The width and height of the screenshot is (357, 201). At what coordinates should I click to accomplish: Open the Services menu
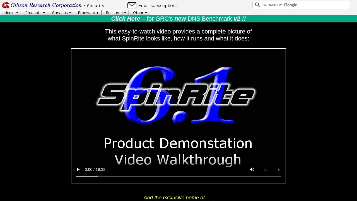click(61, 13)
